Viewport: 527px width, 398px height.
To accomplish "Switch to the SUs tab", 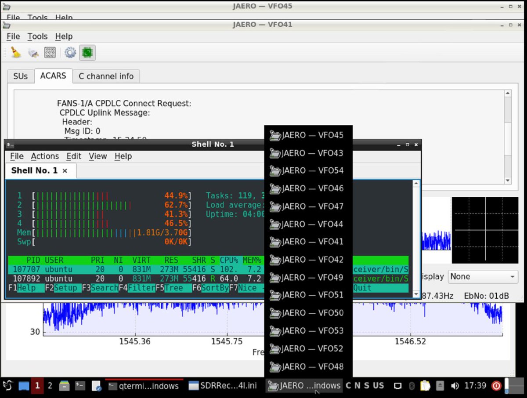I will coord(20,76).
